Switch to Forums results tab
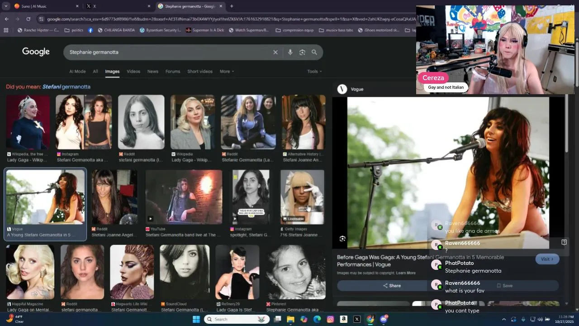This screenshot has width=579, height=326. (x=173, y=72)
